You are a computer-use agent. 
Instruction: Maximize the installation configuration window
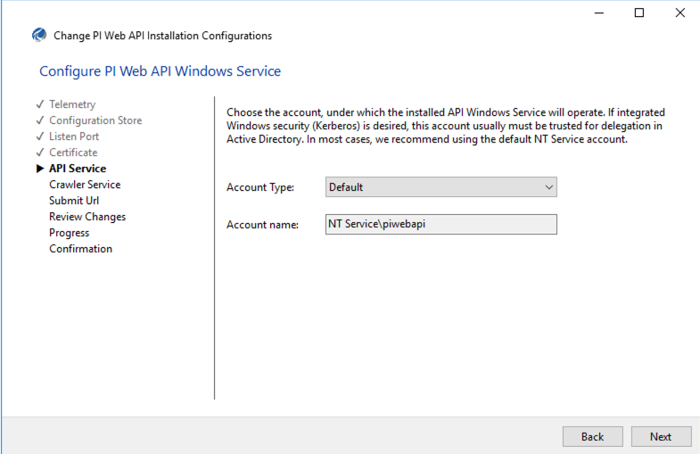pyautogui.click(x=638, y=12)
